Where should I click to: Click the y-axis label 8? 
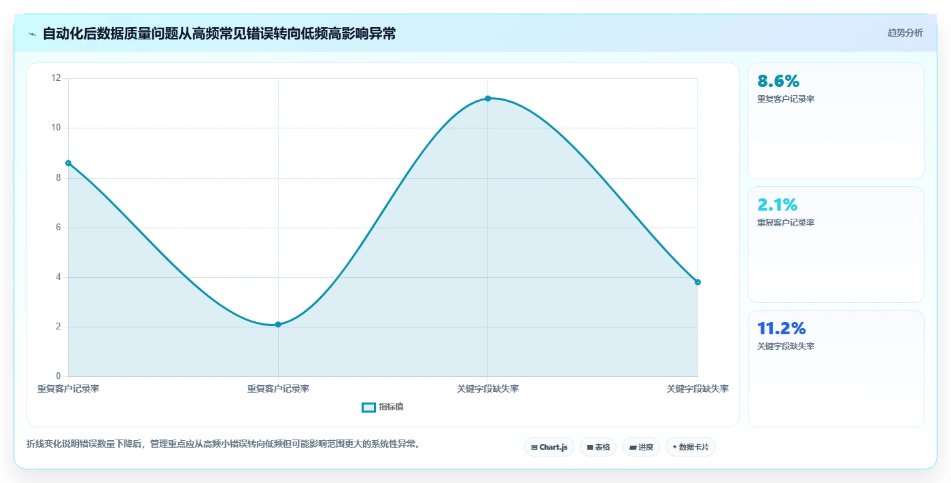point(58,177)
